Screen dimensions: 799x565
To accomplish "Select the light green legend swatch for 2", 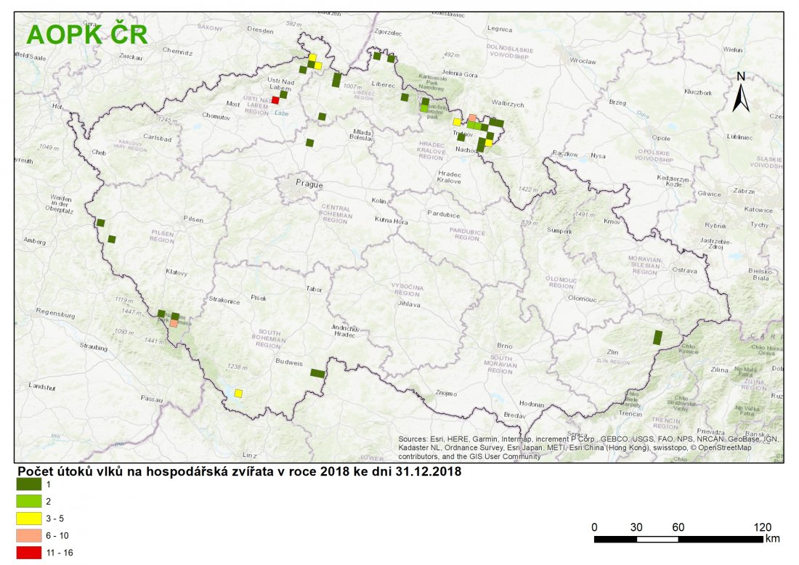I will pyautogui.click(x=31, y=501).
